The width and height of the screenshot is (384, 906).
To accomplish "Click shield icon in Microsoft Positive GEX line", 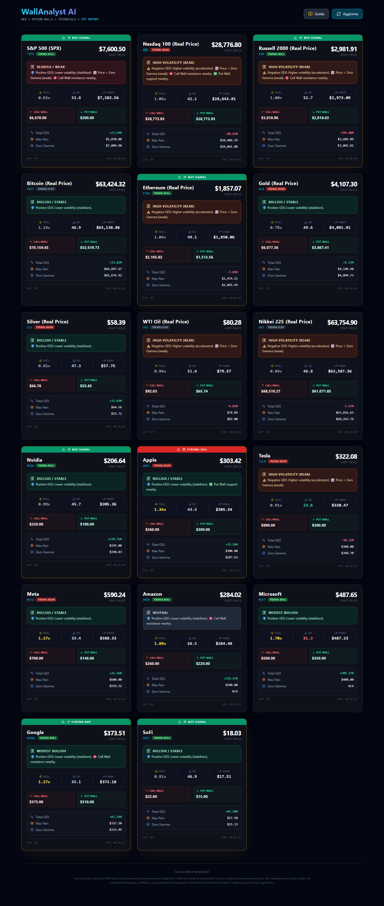I will pos(264,618).
